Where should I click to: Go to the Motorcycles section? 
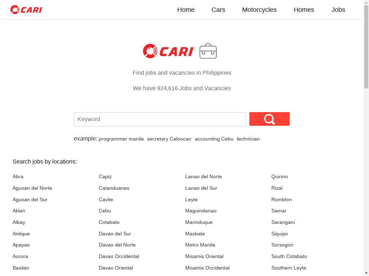(259, 10)
